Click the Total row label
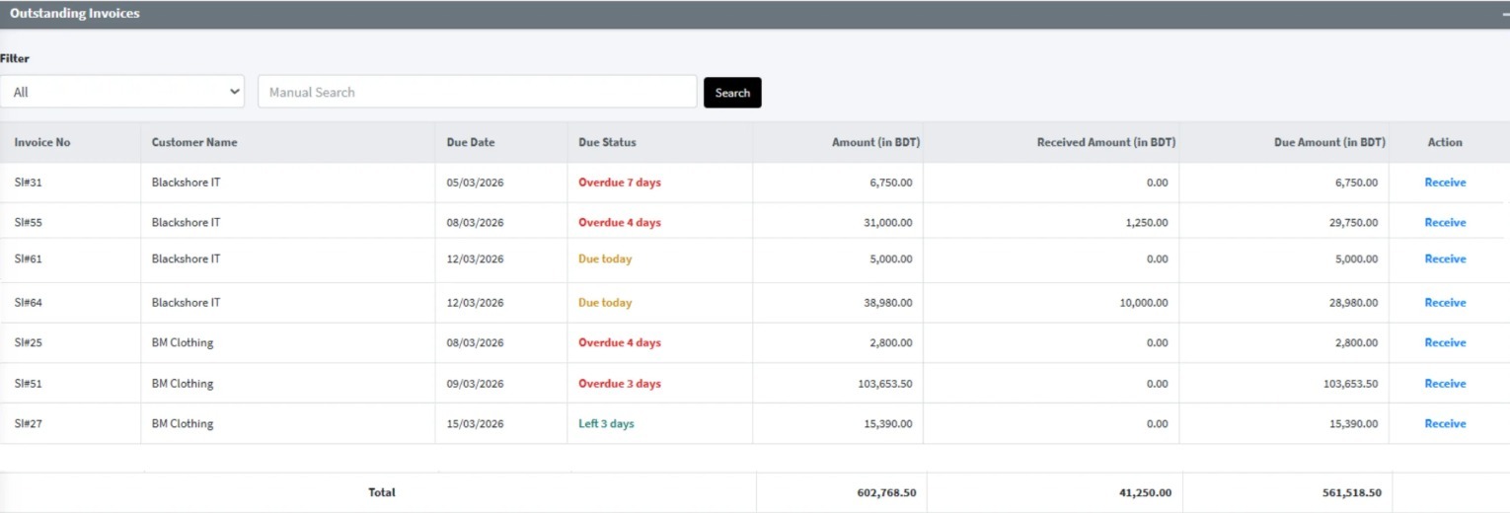 pyautogui.click(x=382, y=492)
